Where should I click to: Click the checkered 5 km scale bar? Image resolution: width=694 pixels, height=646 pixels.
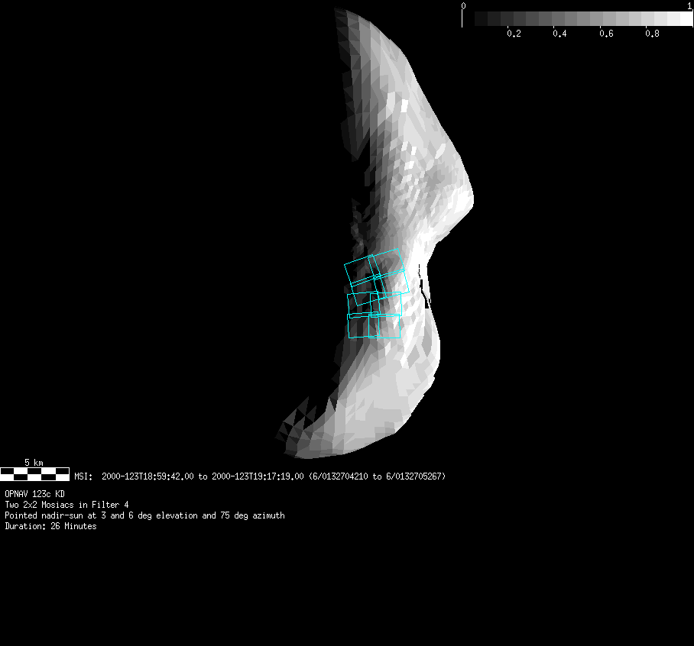point(34,474)
